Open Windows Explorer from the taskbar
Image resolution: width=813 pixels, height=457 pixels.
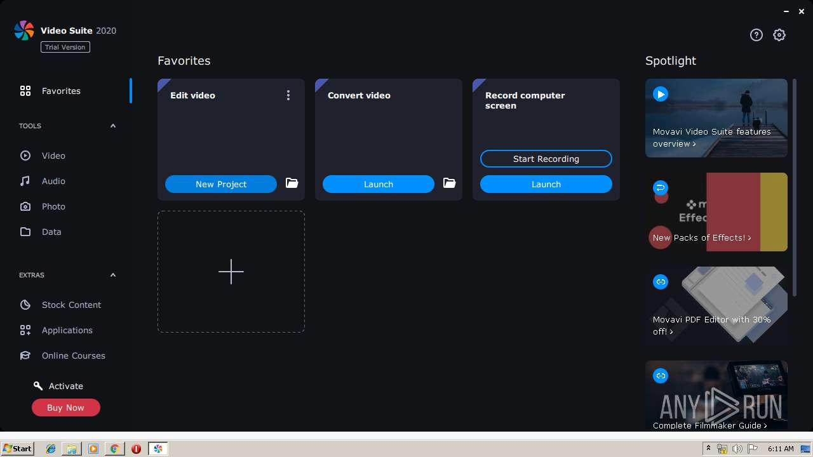pos(72,449)
